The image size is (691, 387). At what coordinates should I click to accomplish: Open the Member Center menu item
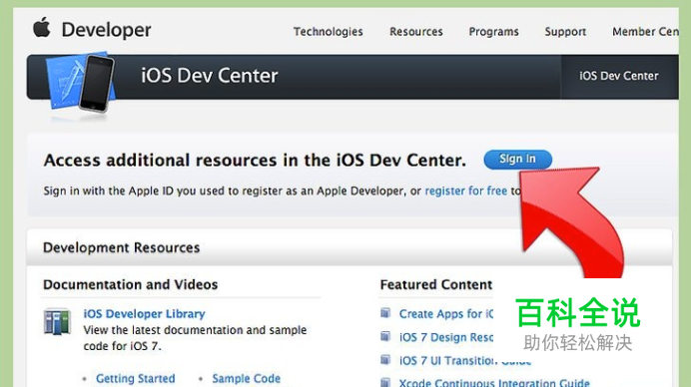[x=645, y=32]
